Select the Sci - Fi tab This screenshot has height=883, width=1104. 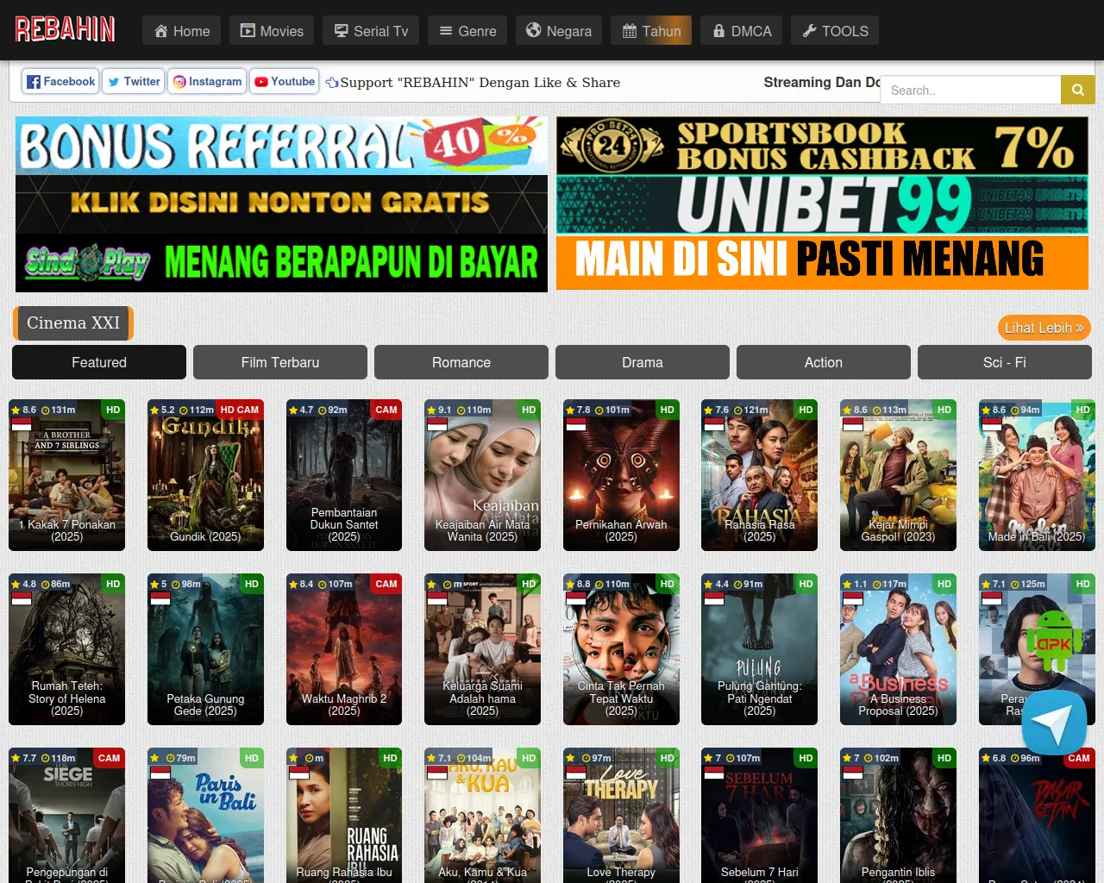pyautogui.click(x=1005, y=362)
